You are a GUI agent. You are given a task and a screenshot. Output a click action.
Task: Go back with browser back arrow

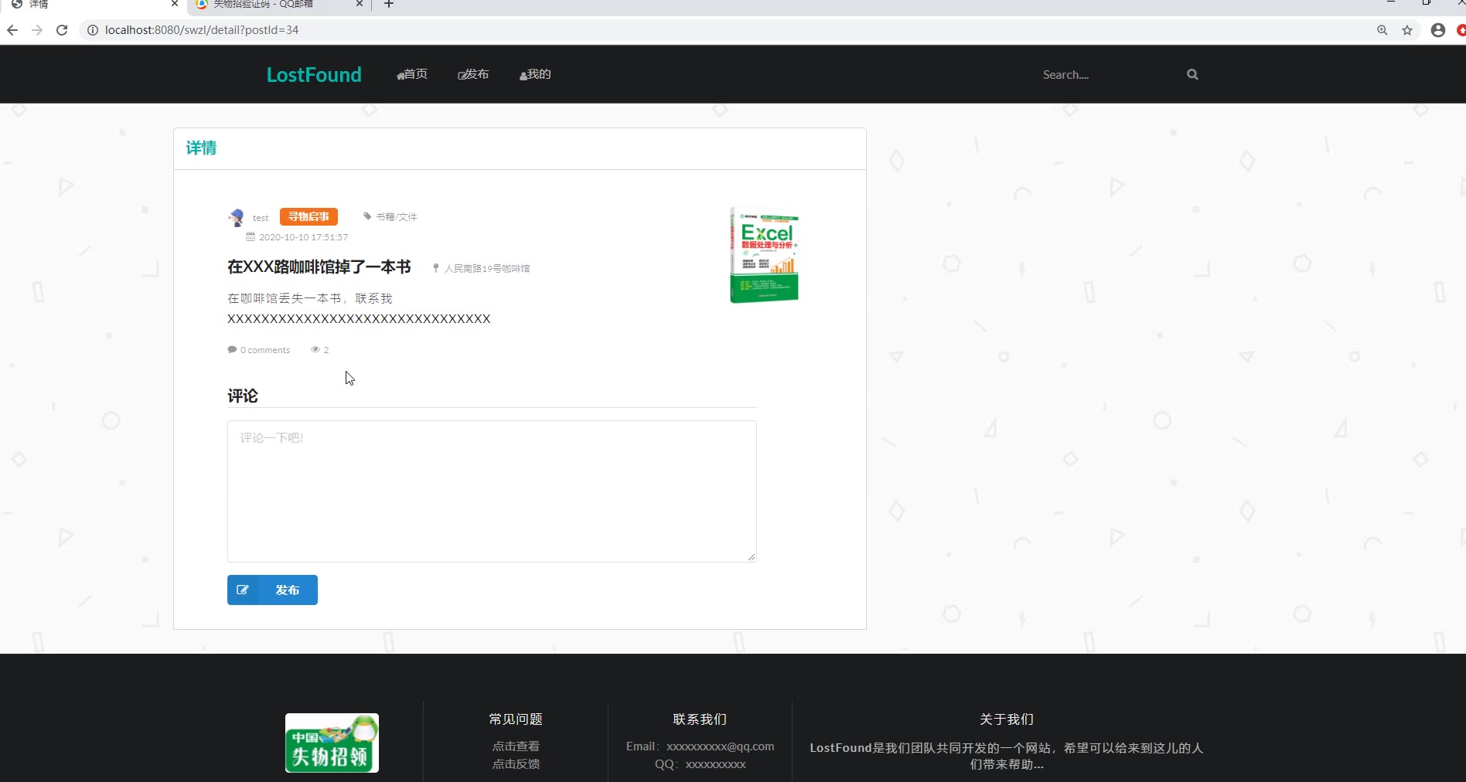tap(12, 30)
